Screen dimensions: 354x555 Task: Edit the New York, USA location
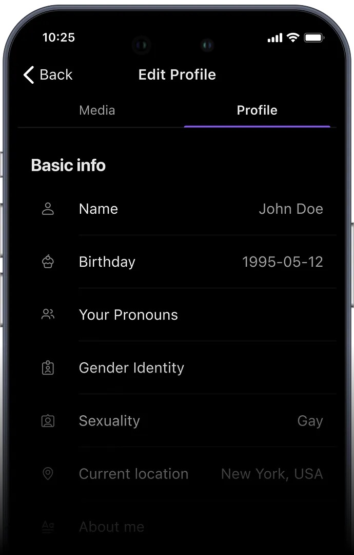pos(272,474)
